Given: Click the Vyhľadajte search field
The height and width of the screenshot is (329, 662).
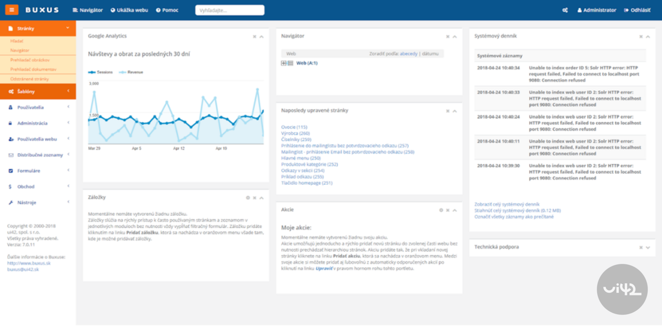Looking at the screenshot, I should tap(229, 10).
